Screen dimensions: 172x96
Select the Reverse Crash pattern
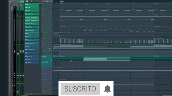click(x=32, y=50)
